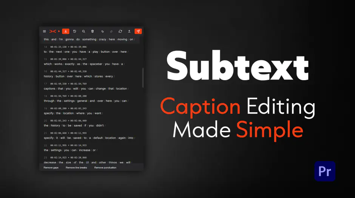
Task: Click the word 'UI' in caption 23
Action: coord(87,162)
